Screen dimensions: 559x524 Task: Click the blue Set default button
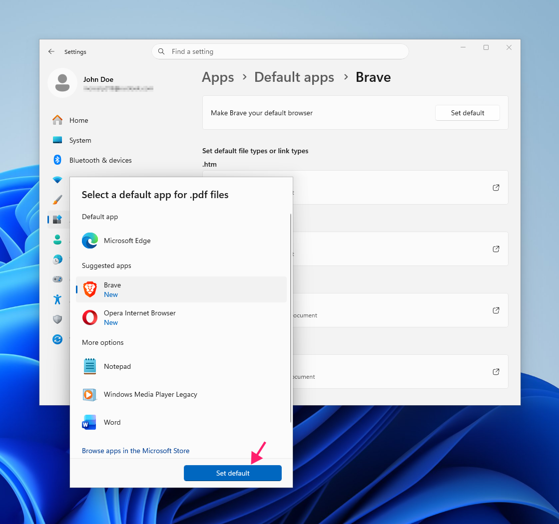(x=233, y=473)
